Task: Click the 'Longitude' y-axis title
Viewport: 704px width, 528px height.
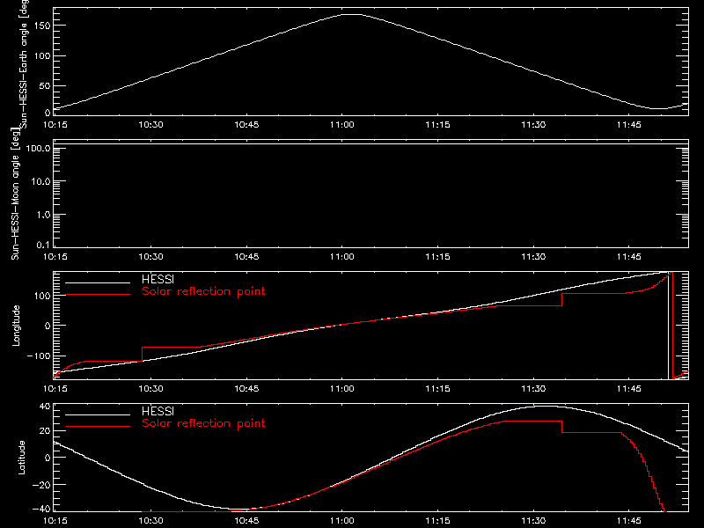Action: pos(16,326)
